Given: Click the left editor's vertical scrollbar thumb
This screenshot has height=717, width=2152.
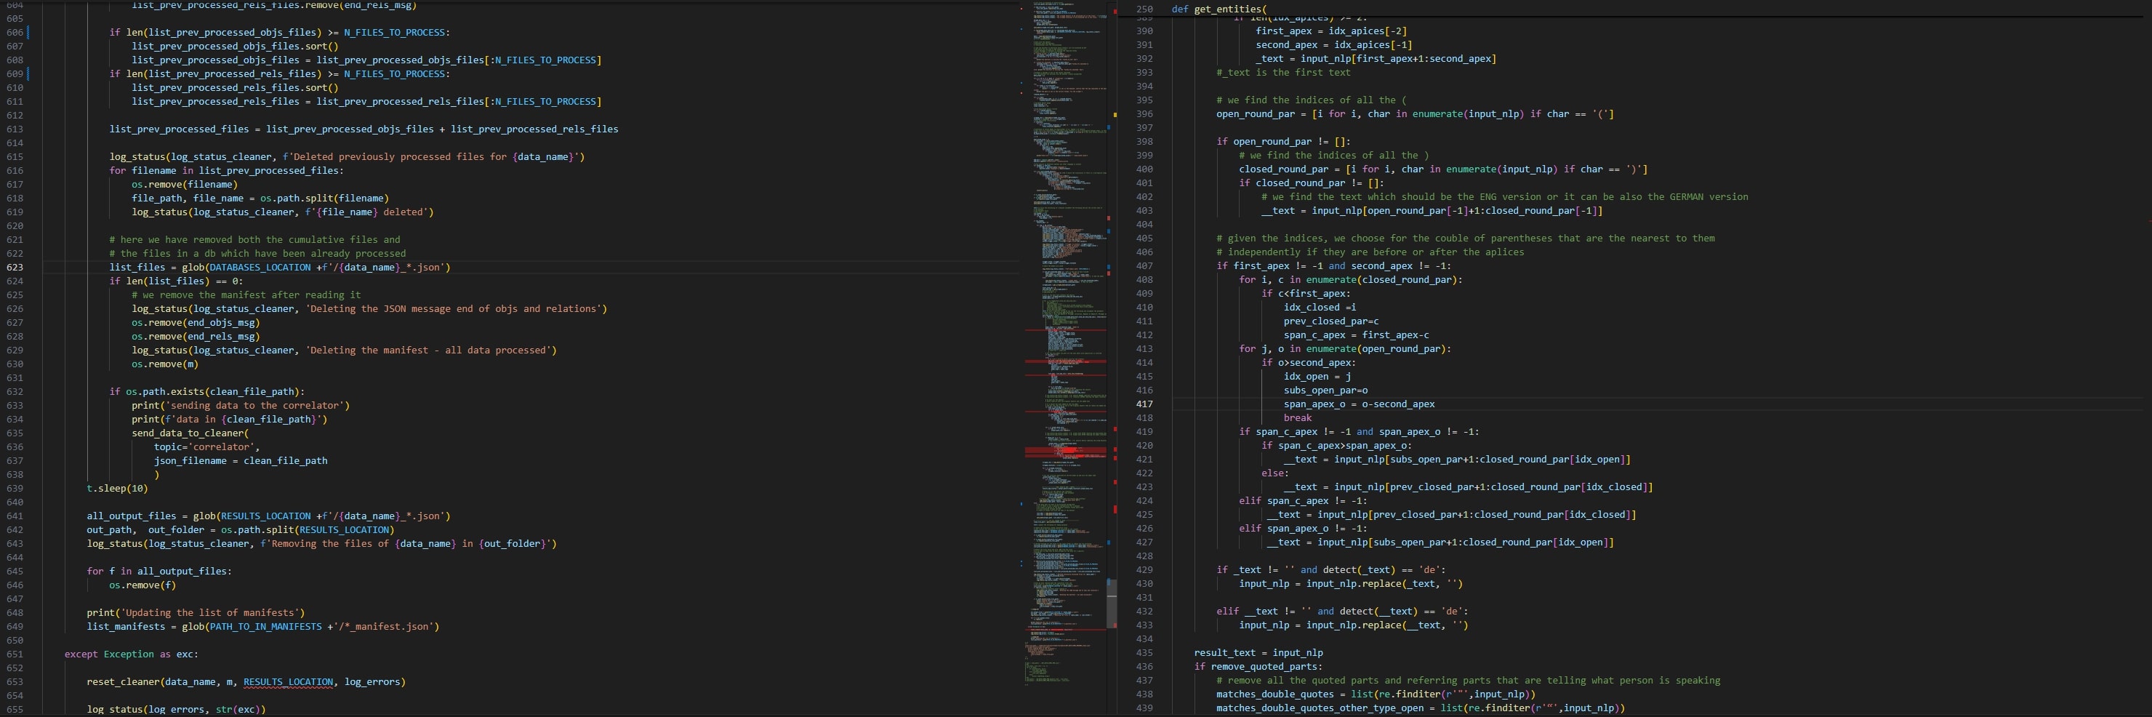Looking at the screenshot, I should pos(1111,603).
